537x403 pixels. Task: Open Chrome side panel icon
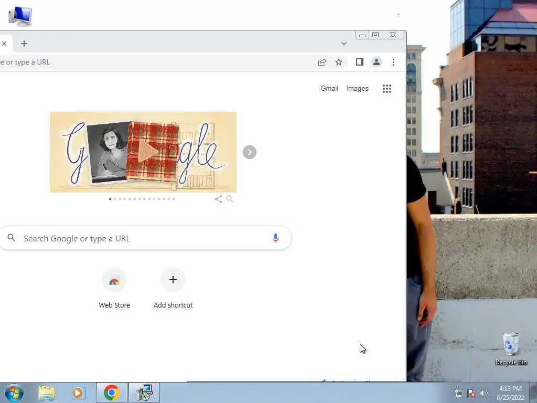point(359,62)
